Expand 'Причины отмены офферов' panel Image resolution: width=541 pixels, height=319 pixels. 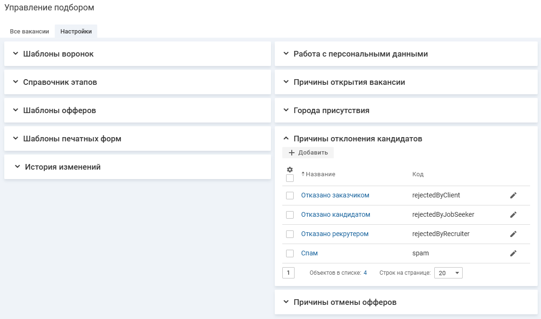[345, 302]
